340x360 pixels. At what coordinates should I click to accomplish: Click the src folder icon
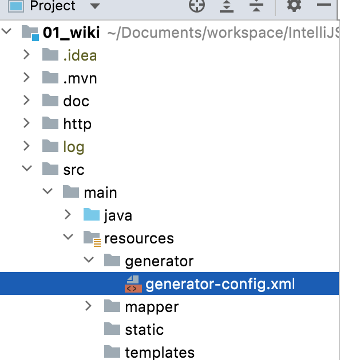(50, 169)
